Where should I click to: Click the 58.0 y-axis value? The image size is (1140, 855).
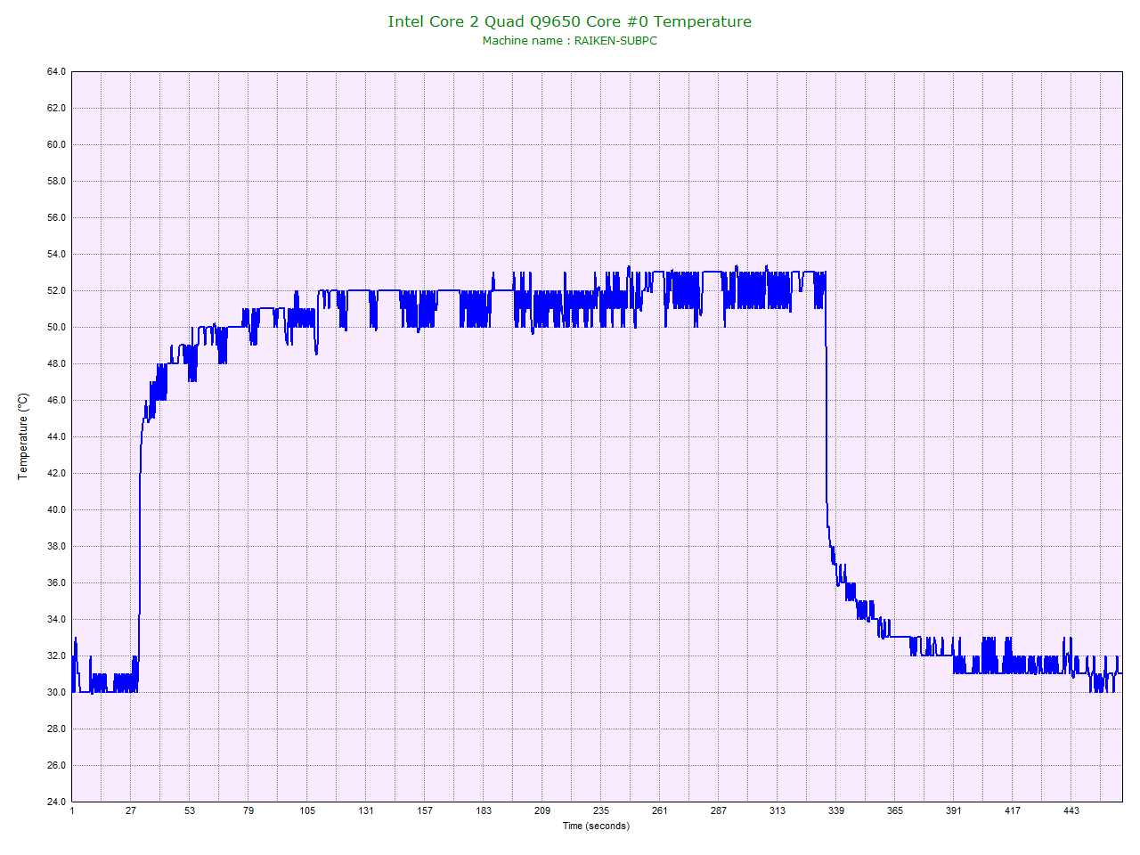(56, 181)
